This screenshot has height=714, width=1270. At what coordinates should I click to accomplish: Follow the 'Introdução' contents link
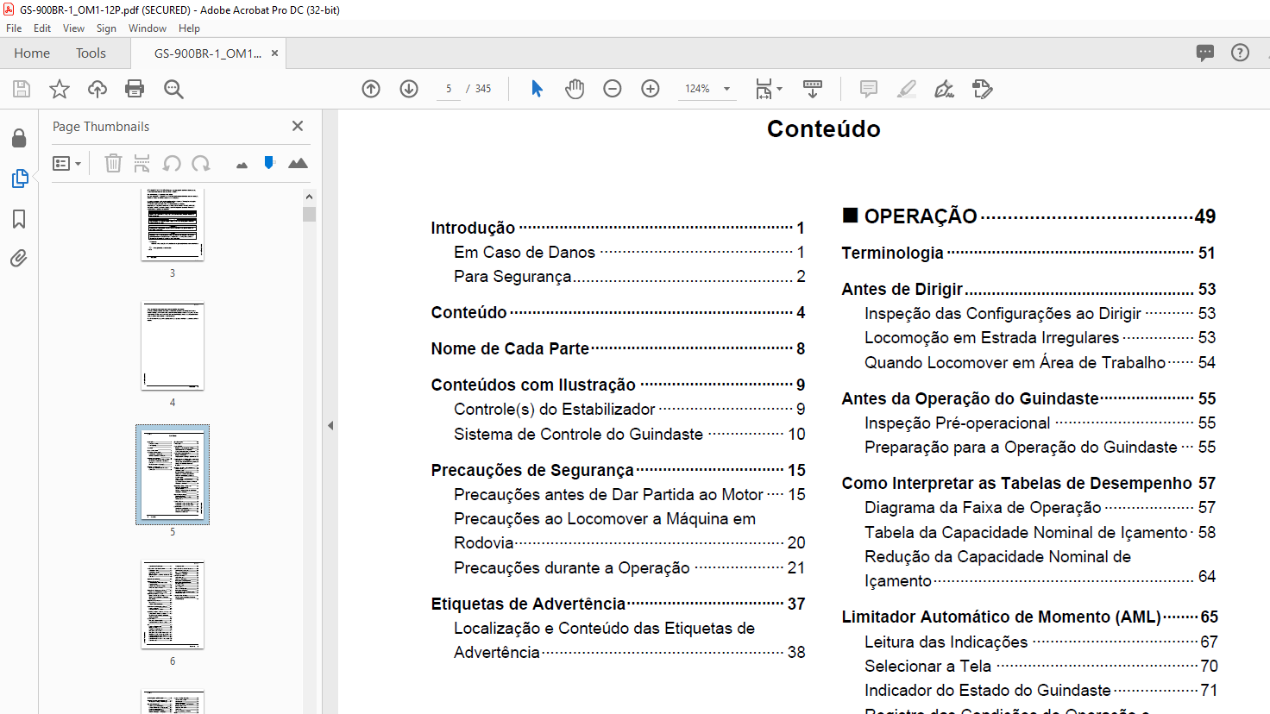coord(473,228)
